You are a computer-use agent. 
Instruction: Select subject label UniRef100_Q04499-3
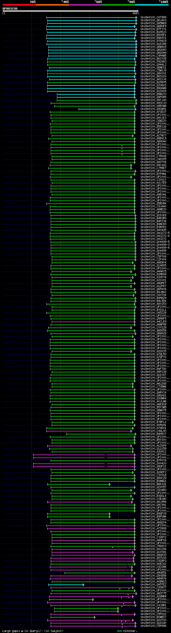click(155, 245)
